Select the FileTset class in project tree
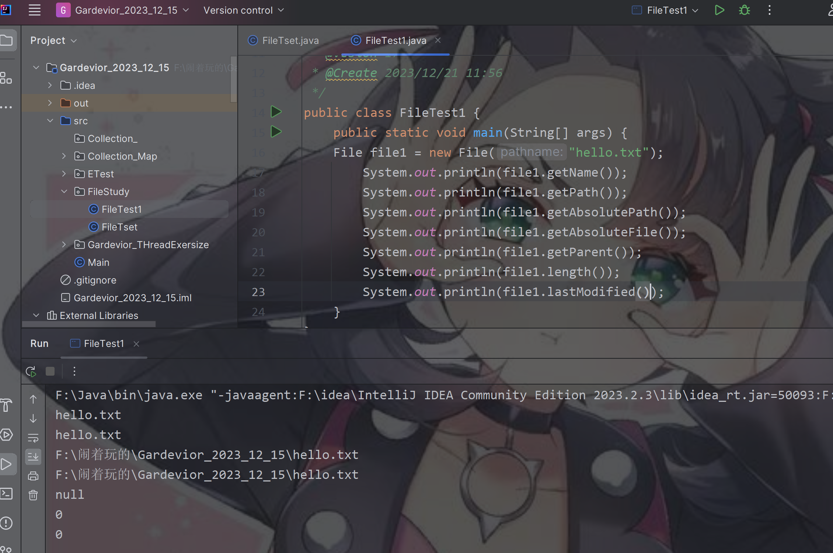Screen dimensions: 833x553 tap(119, 227)
